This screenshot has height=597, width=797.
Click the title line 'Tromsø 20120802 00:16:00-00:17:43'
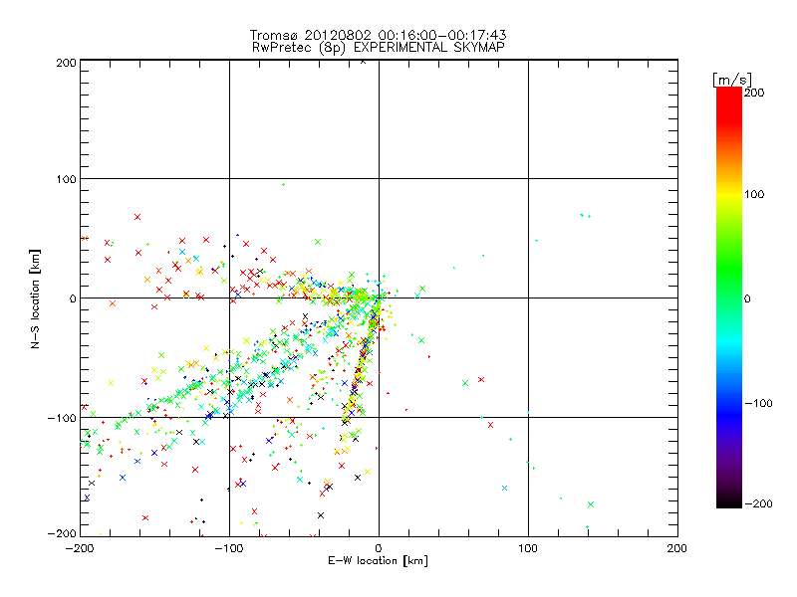coord(378,35)
